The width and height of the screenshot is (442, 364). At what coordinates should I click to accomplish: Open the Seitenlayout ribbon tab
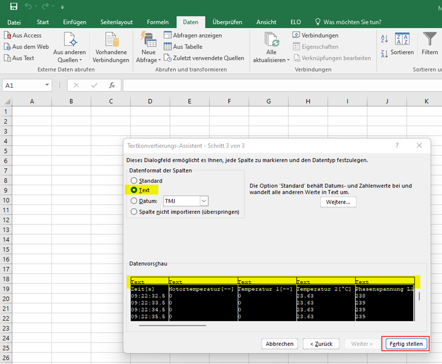(117, 22)
